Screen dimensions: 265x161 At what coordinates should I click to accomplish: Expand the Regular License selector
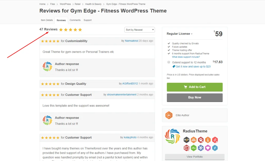click(180, 34)
